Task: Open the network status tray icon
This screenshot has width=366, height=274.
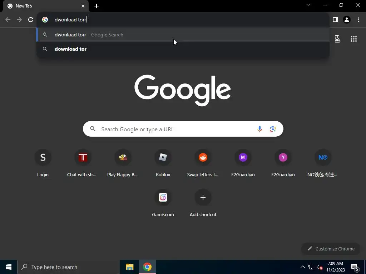Action: [311, 267]
